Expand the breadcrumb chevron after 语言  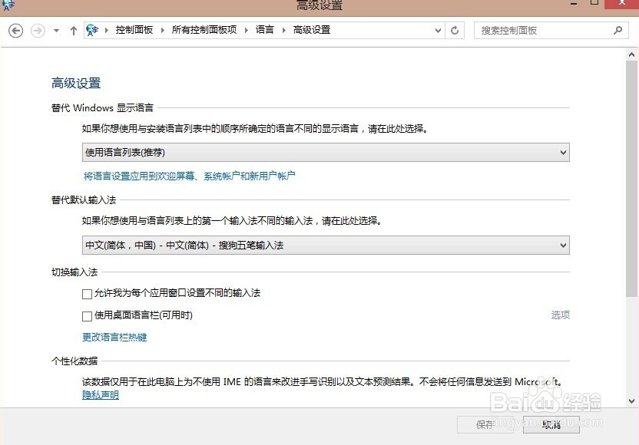[x=283, y=30]
